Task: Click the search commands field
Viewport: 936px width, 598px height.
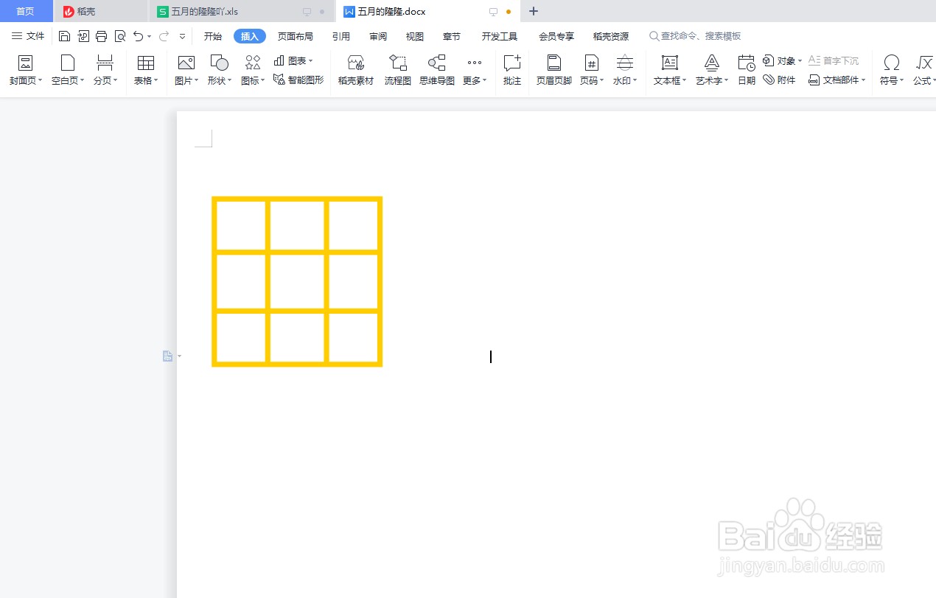Action: pyautogui.click(x=695, y=36)
